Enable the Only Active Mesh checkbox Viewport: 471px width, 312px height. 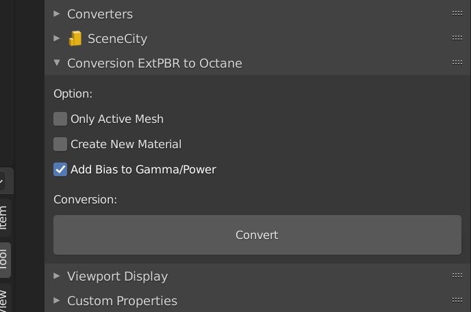(x=60, y=119)
